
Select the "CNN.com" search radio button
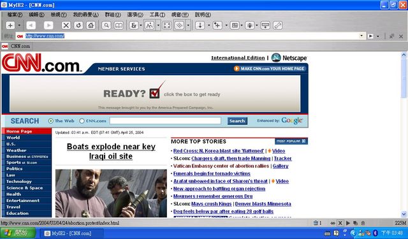[x=82, y=121]
